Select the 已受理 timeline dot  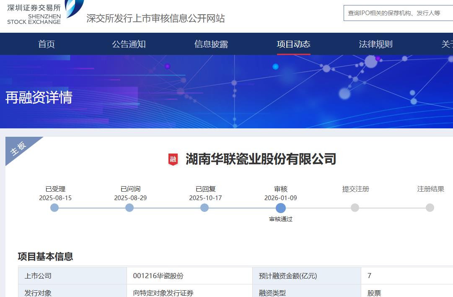[54, 208]
